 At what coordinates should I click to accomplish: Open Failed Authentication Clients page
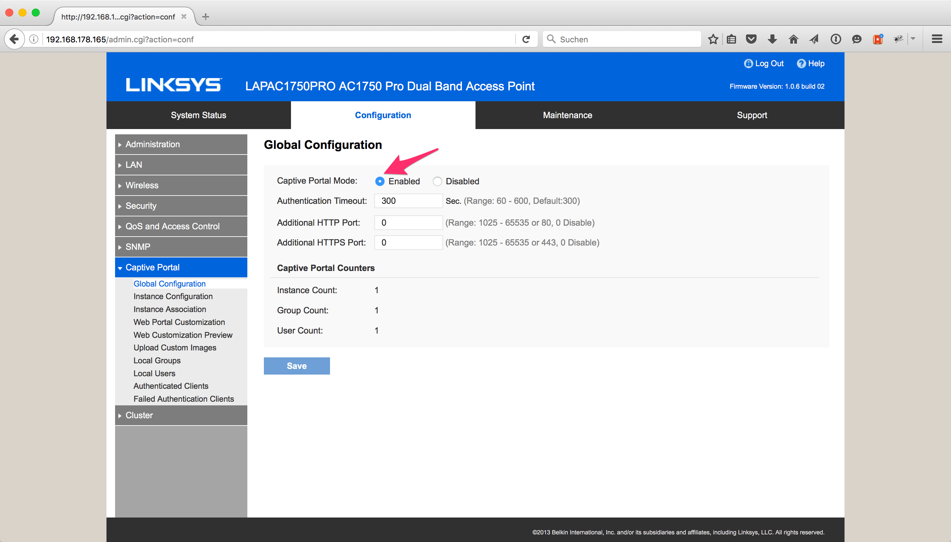point(184,399)
